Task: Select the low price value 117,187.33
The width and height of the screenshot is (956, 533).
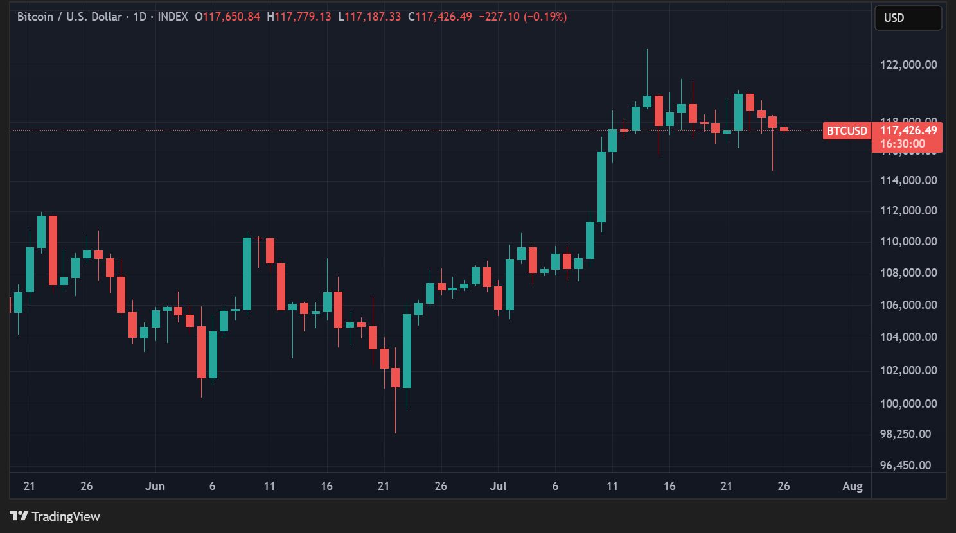Action: (373, 17)
